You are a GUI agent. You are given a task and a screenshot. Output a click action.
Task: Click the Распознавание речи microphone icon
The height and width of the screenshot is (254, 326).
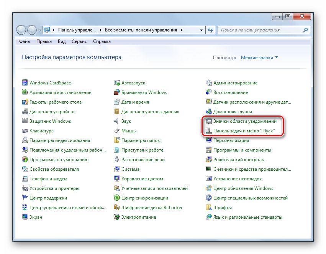[117, 160]
